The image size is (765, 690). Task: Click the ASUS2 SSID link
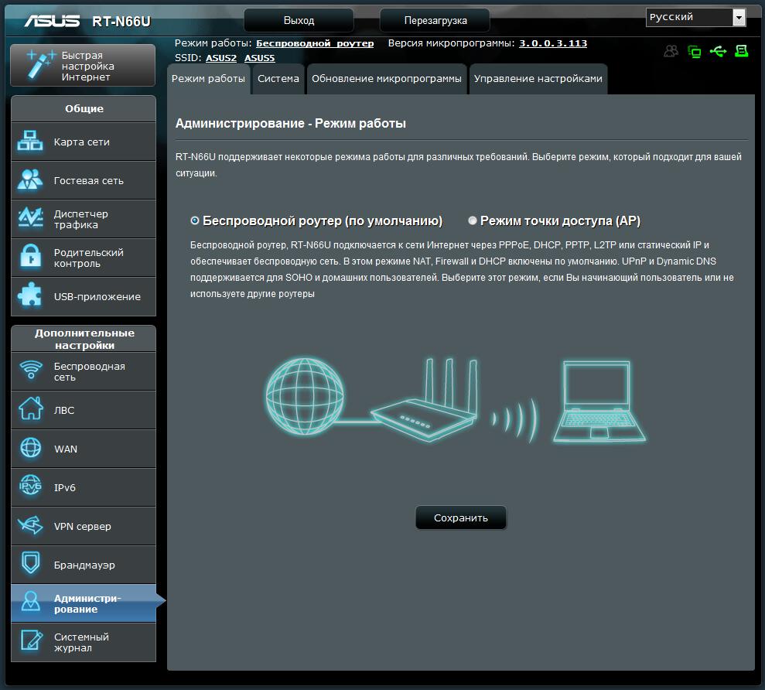pos(221,58)
